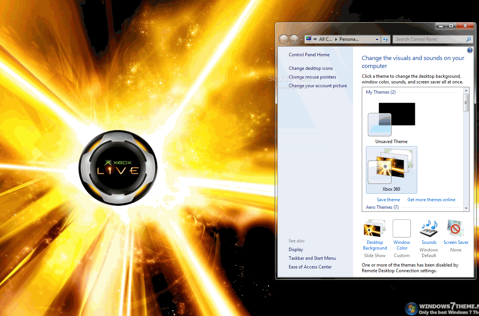Go back with the Back arrow button

tap(283, 39)
